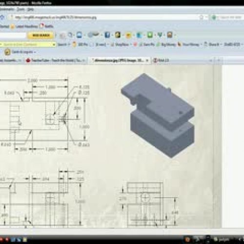Image resolution: width=244 pixels, height=244 pixels.
Task: Click the globe mail toolbar icon
Action: tap(94, 35)
